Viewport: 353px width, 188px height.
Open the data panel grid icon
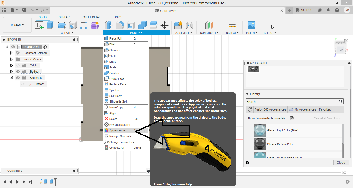(4, 10)
